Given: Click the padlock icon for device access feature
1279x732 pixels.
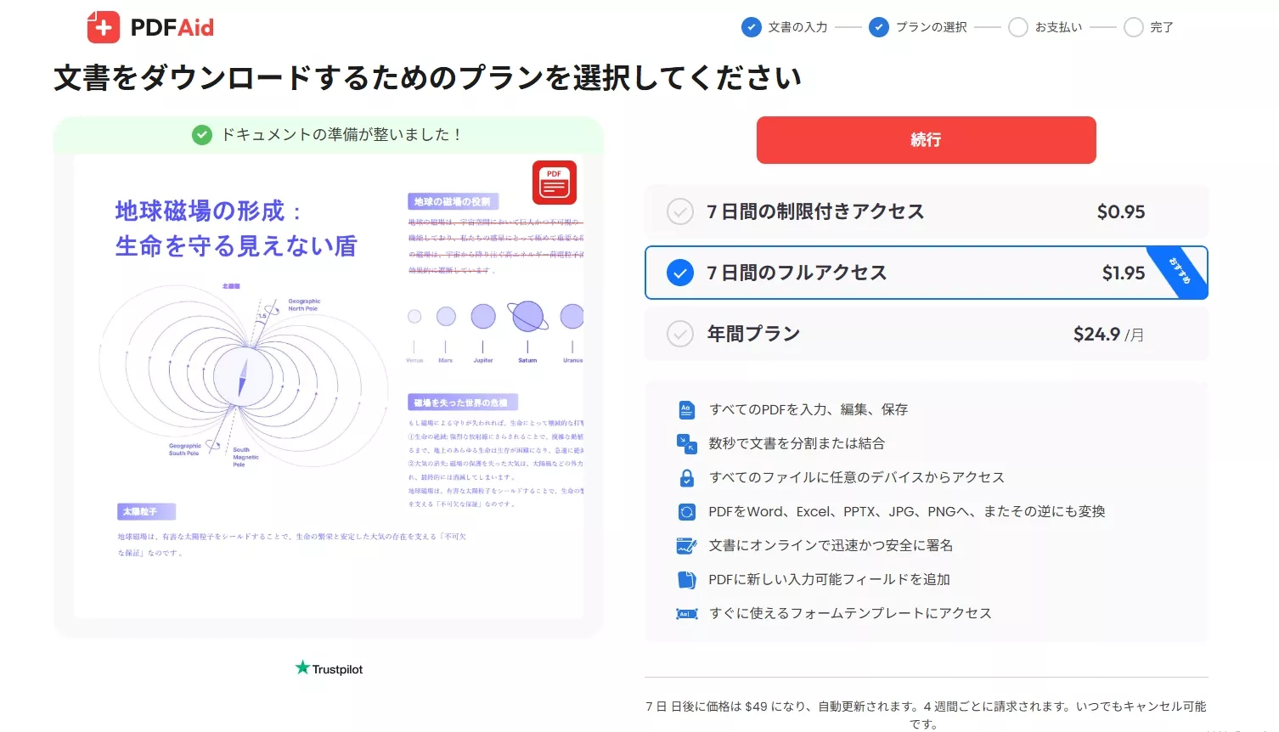Looking at the screenshot, I should [x=686, y=476].
